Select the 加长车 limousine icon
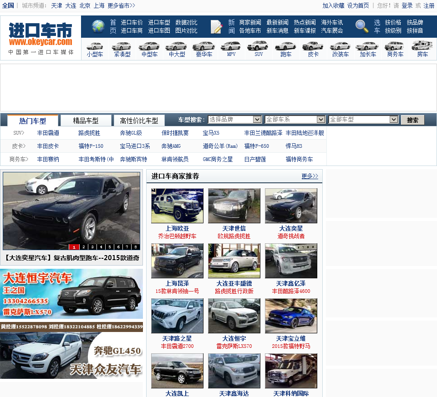The height and width of the screenshot is (397, 437). click(x=367, y=46)
